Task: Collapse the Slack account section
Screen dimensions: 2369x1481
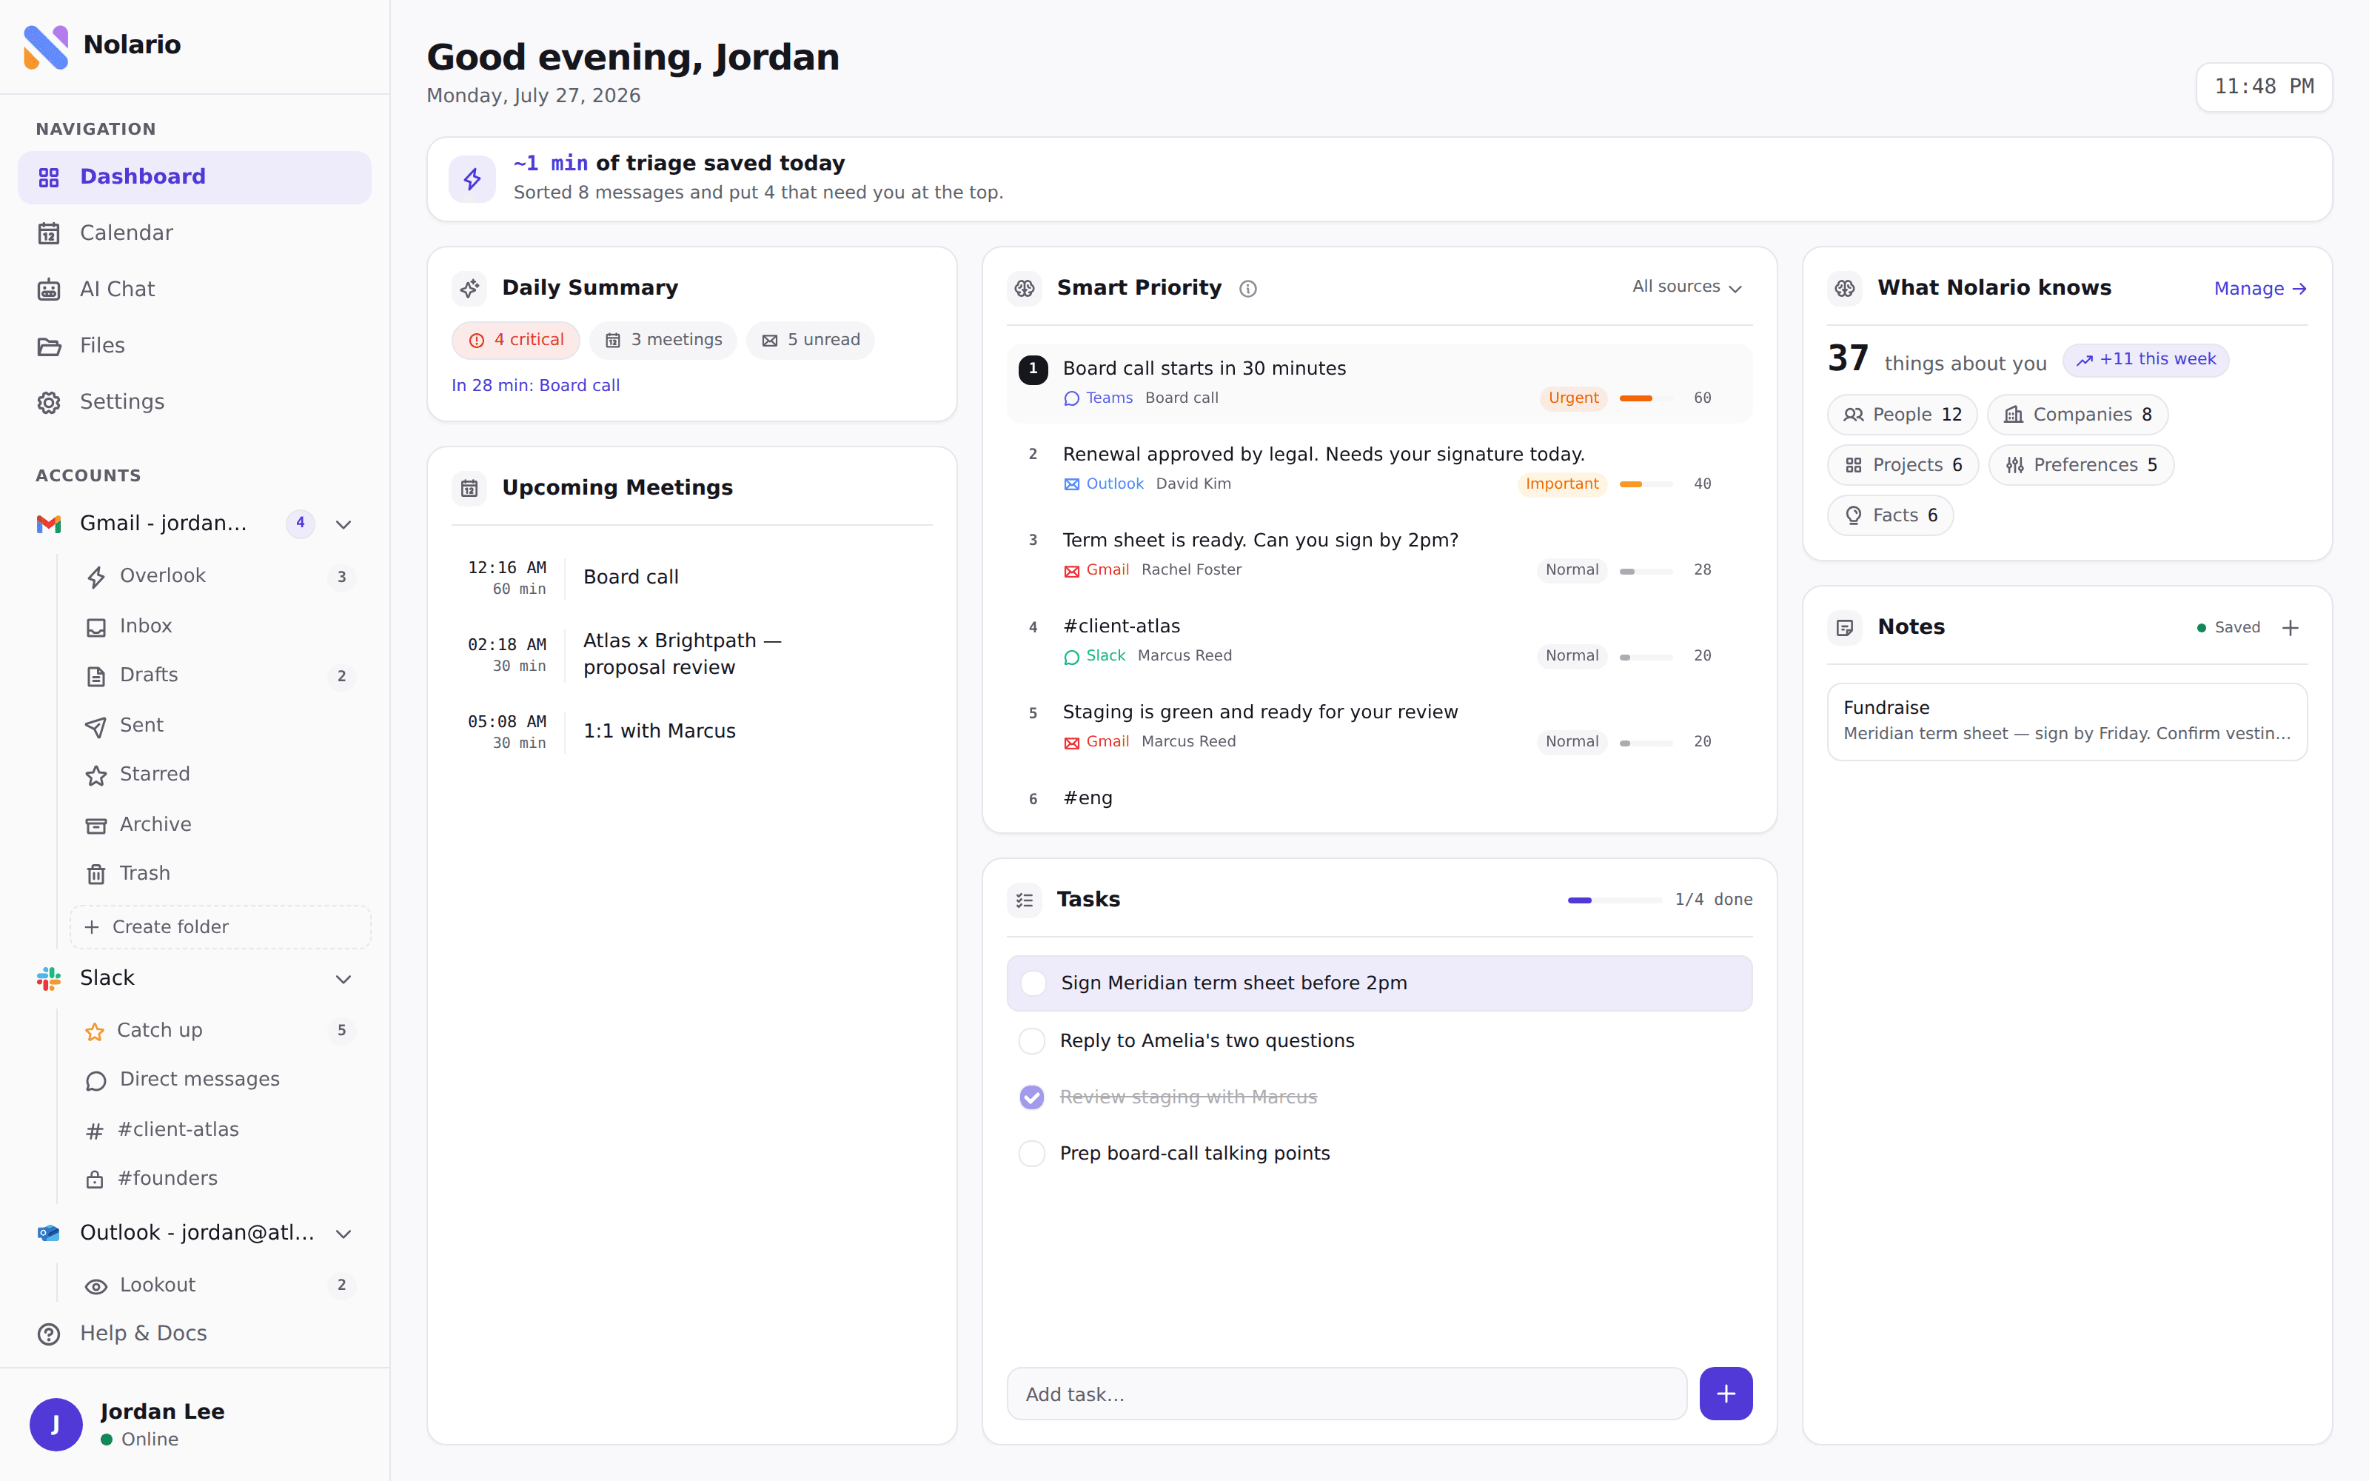Action: [344, 980]
